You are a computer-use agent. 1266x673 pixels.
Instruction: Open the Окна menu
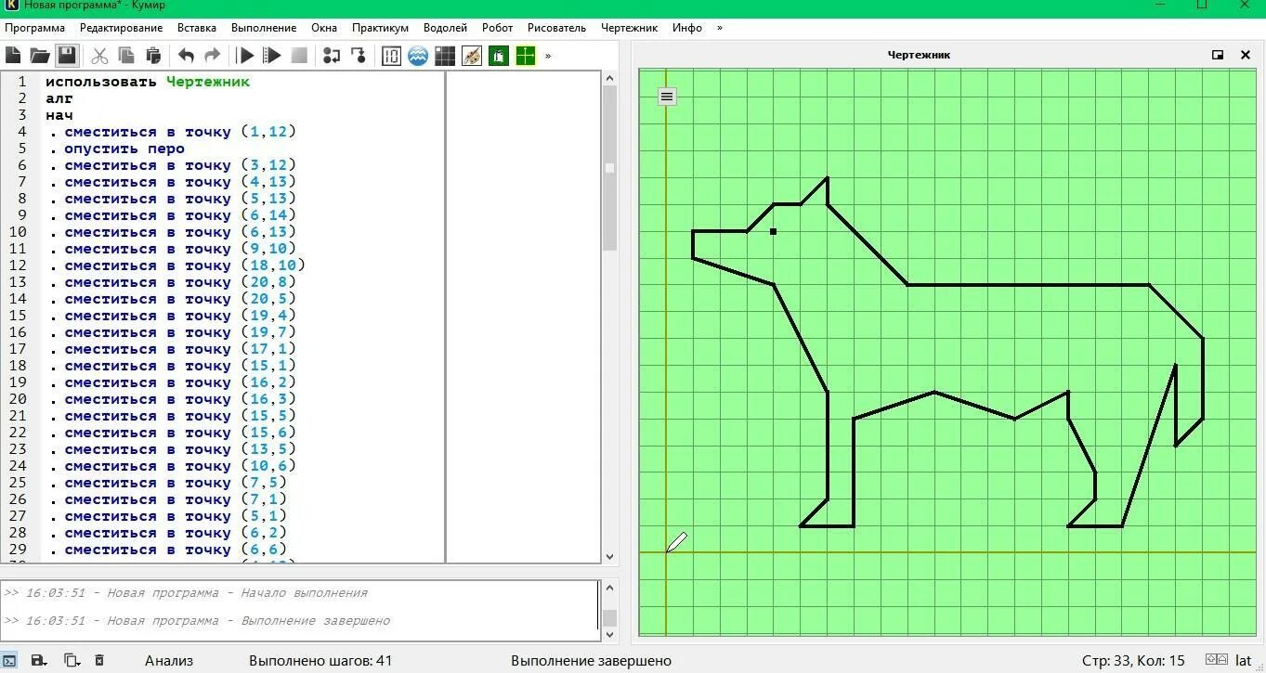coord(324,28)
